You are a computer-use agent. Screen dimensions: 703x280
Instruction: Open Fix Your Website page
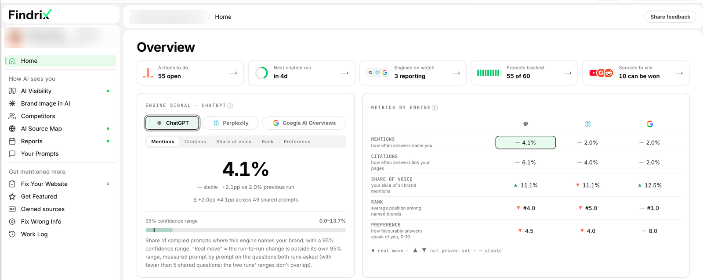(x=61, y=184)
